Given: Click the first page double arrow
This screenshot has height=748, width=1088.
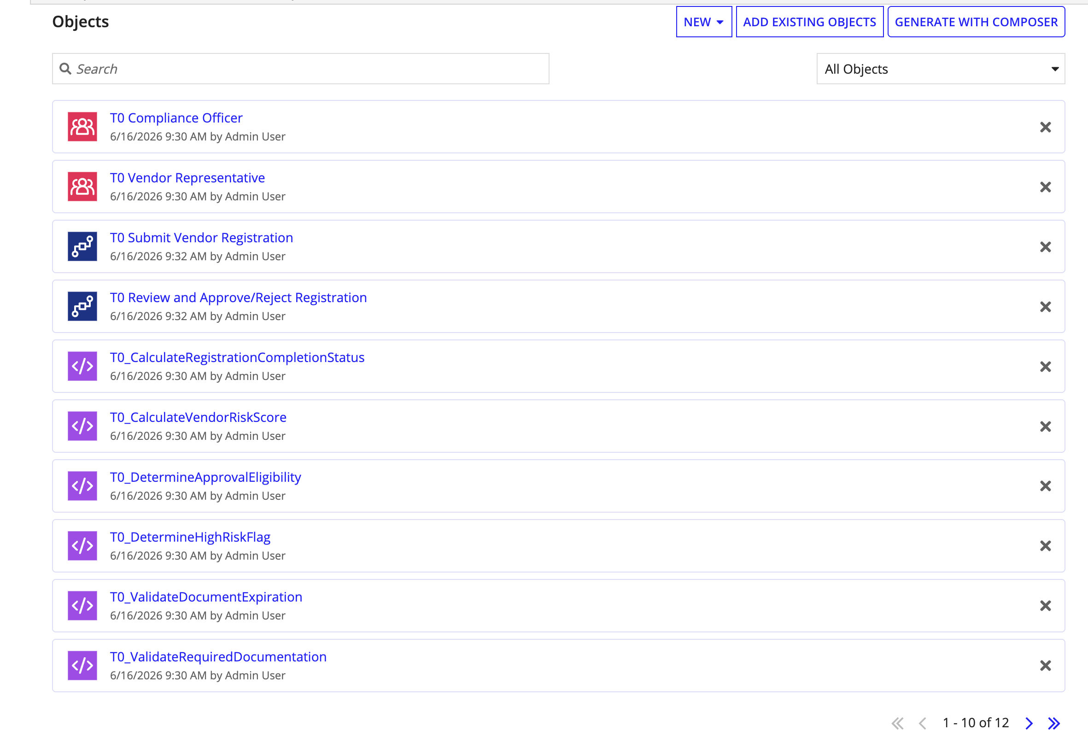Looking at the screenshot, I should (x=897, y=723).
